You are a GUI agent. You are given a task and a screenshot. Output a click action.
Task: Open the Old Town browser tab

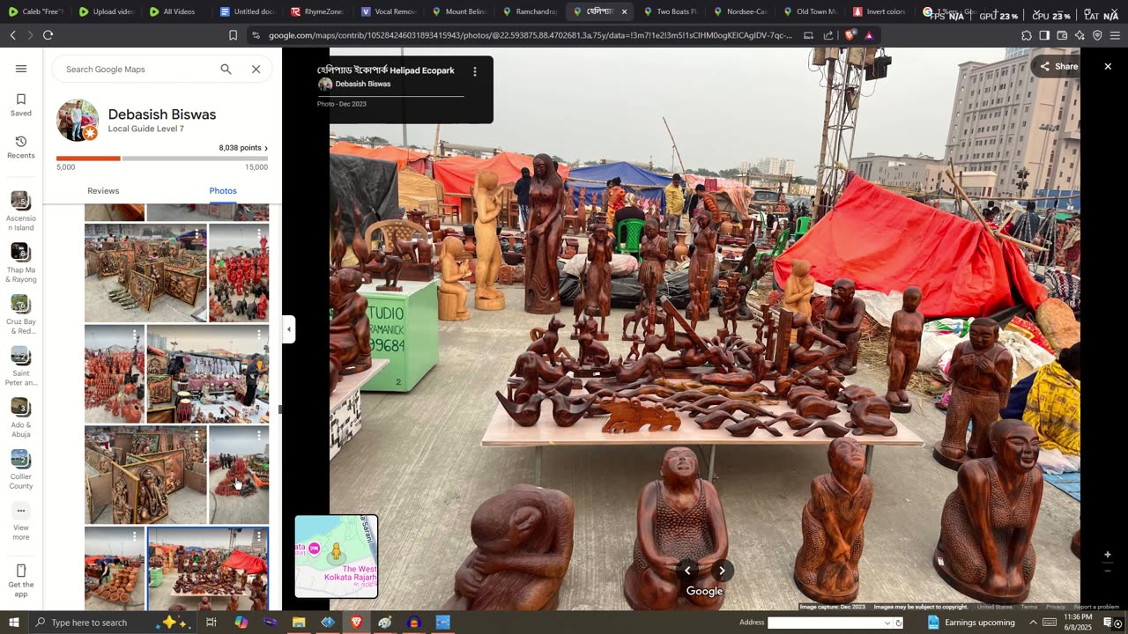pyautogui.click(x=811, y=11)
